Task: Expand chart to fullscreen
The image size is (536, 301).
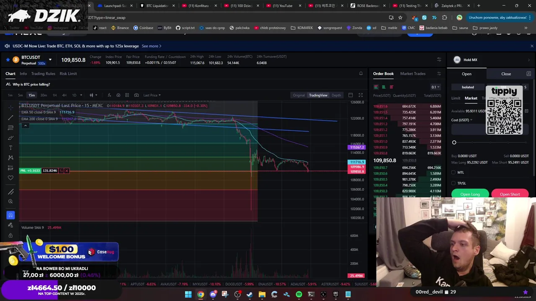Action: click(x=361, y=95)
